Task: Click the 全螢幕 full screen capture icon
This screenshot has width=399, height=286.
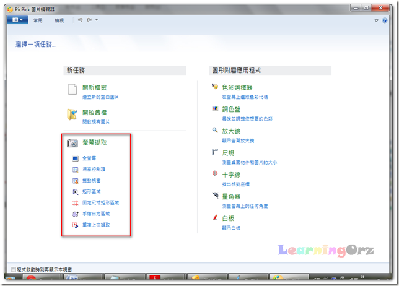Action: click(x=76, y=158)
